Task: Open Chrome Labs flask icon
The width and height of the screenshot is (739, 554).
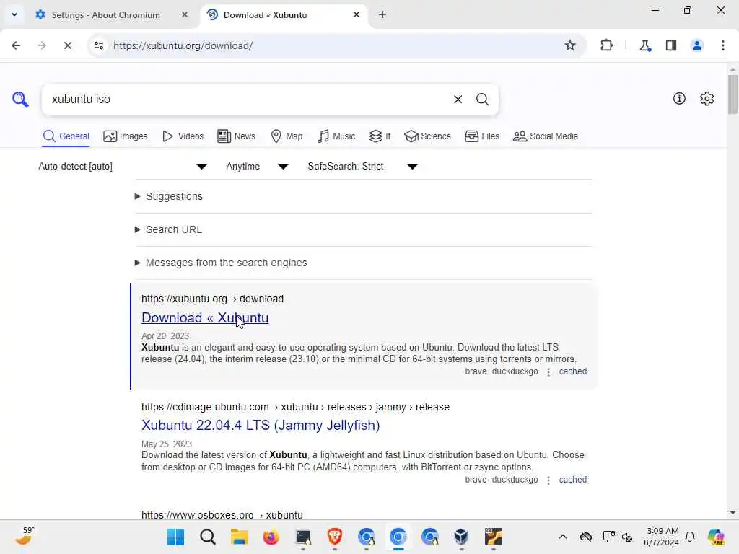Action: 644,45
